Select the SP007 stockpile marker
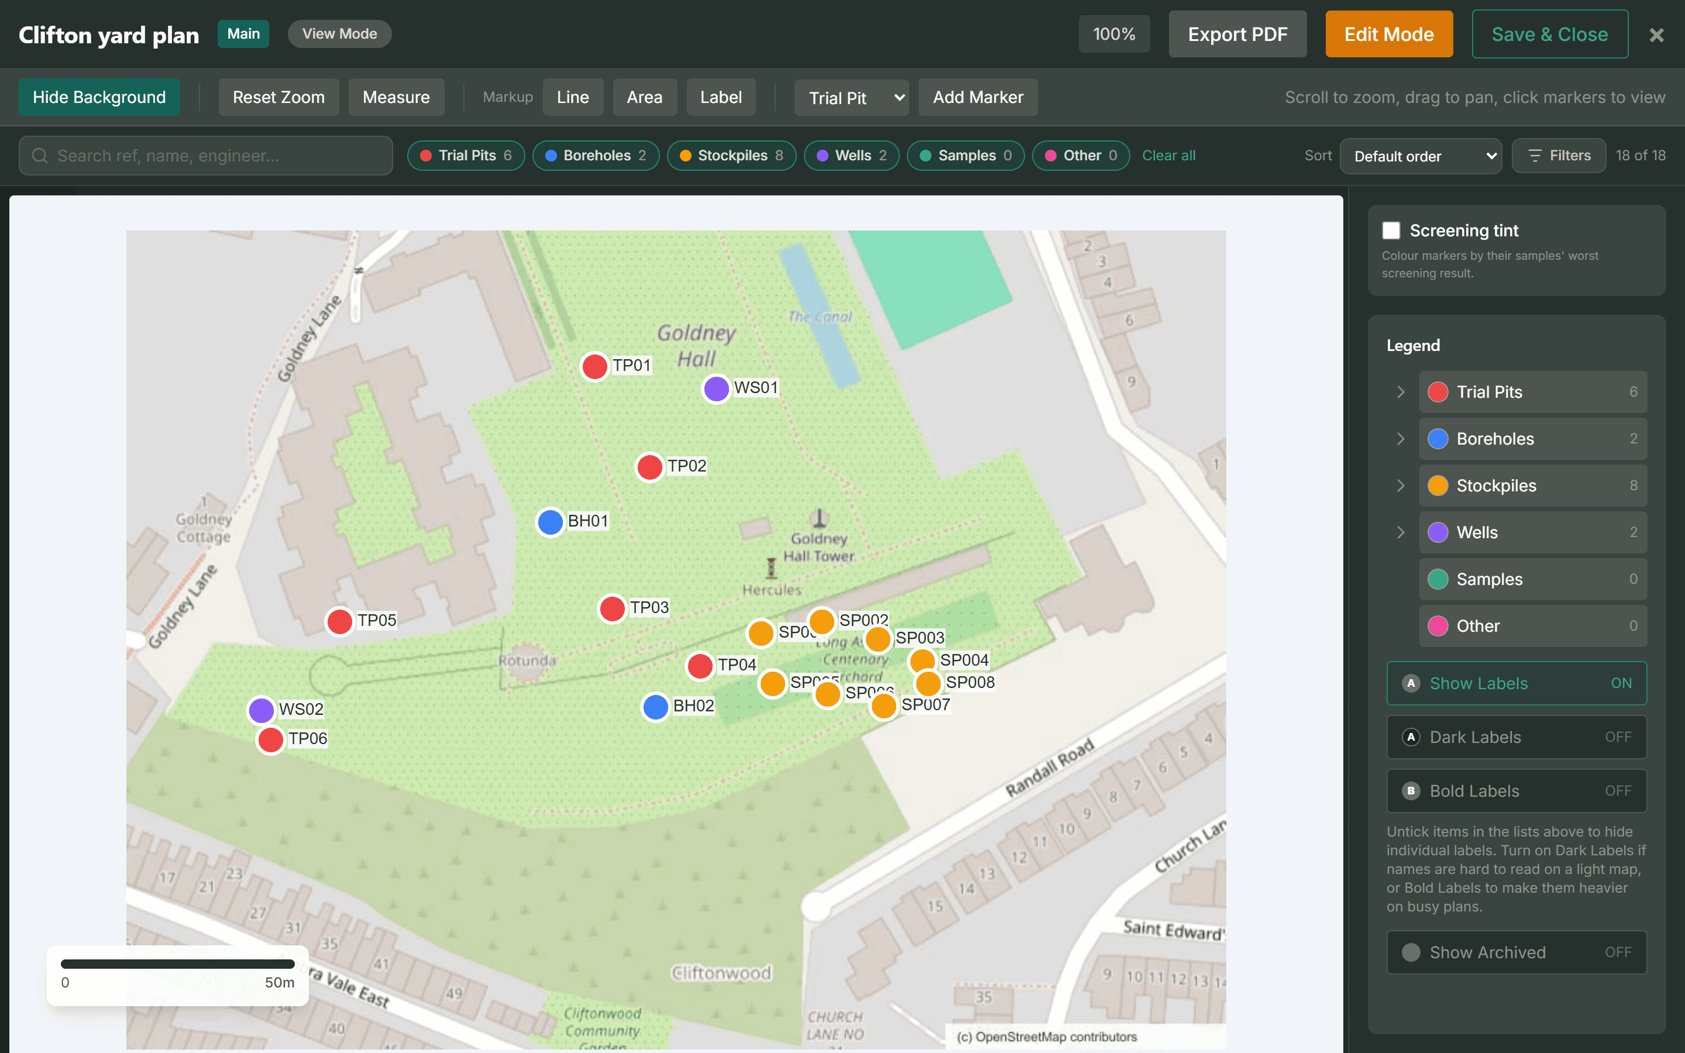The height and width of the screenshot is (1053, 1685). pos(883,706)
